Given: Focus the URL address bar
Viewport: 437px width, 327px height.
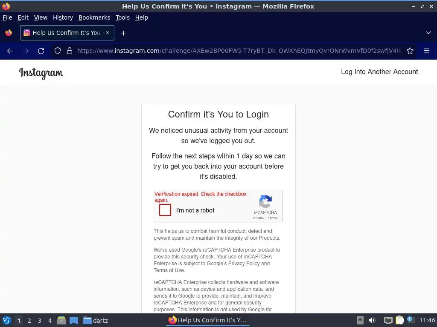Looking at the screenshot, I should 239,51.
